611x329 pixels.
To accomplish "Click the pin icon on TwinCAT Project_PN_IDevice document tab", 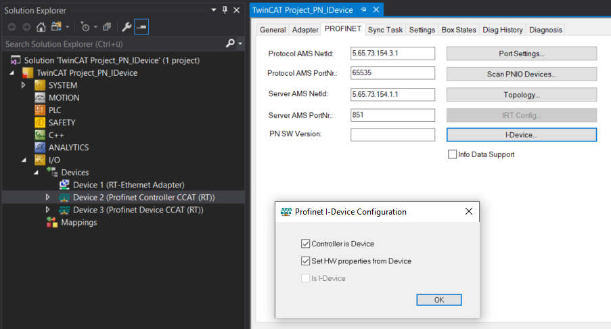I will point(363,9).
